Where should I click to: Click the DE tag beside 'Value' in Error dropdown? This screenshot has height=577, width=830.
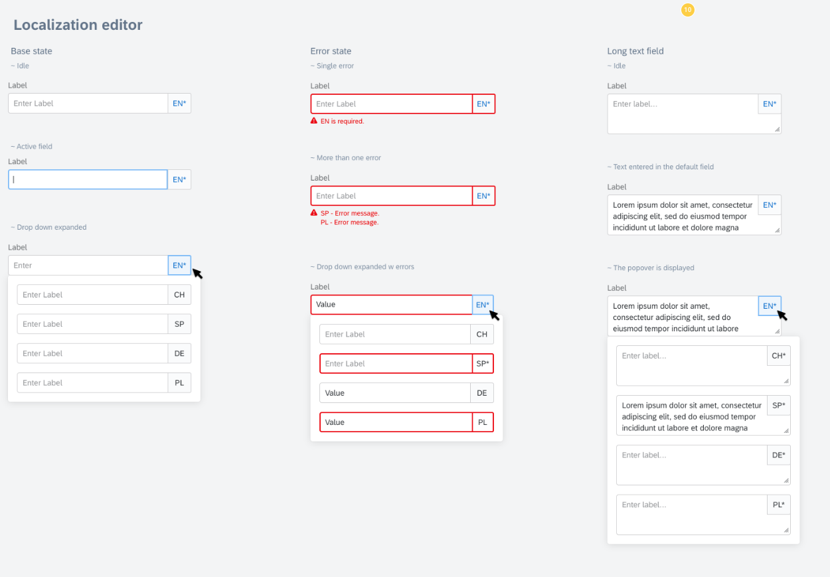(482, 393)
